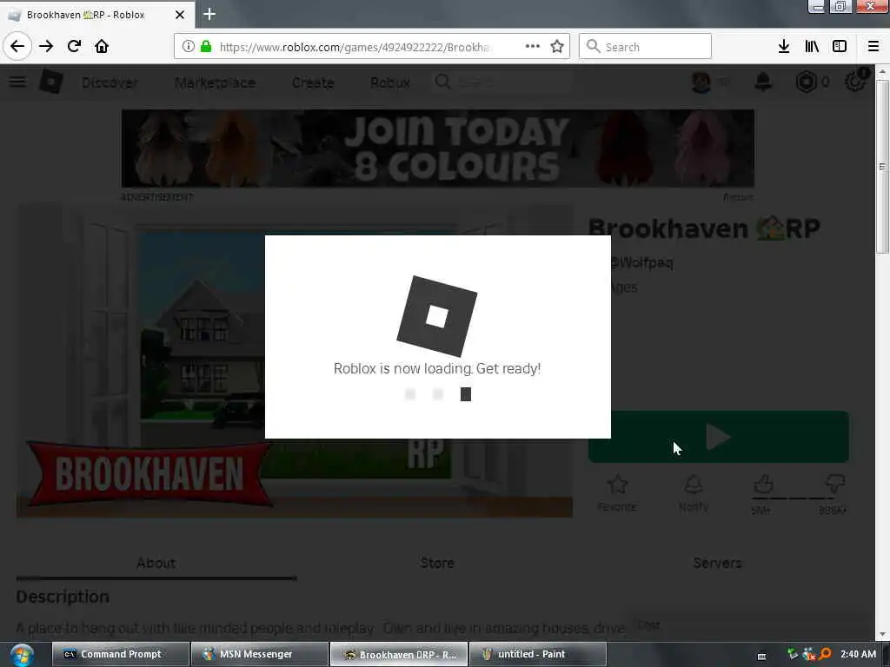This screenshot has width=890, height=667.
Task: Open a new browser tab
Action: 209,14
